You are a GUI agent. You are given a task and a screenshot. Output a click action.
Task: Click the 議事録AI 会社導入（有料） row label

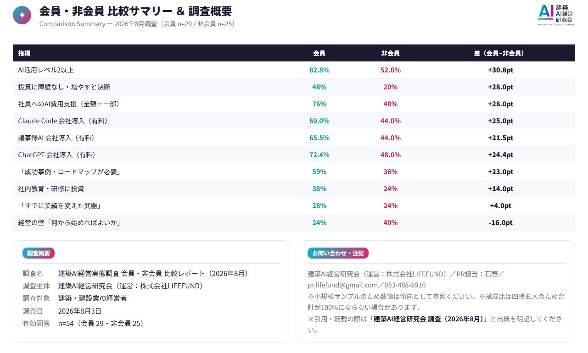56,138
